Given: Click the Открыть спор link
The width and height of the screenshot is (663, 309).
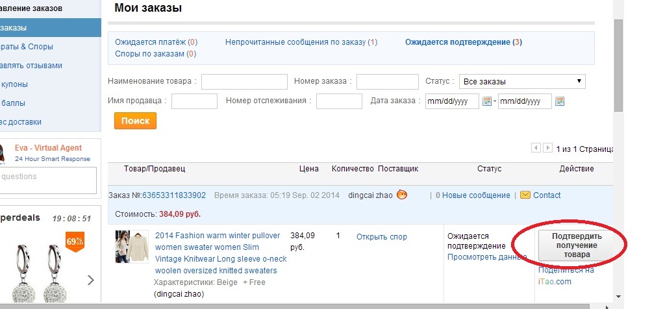Looking at the screenshot, I should pyautogui.click(x=382, y=237).
